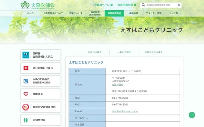
Task: Click the 大森完全禁煙優良店 badge icon
Action: tap(26, 107)
